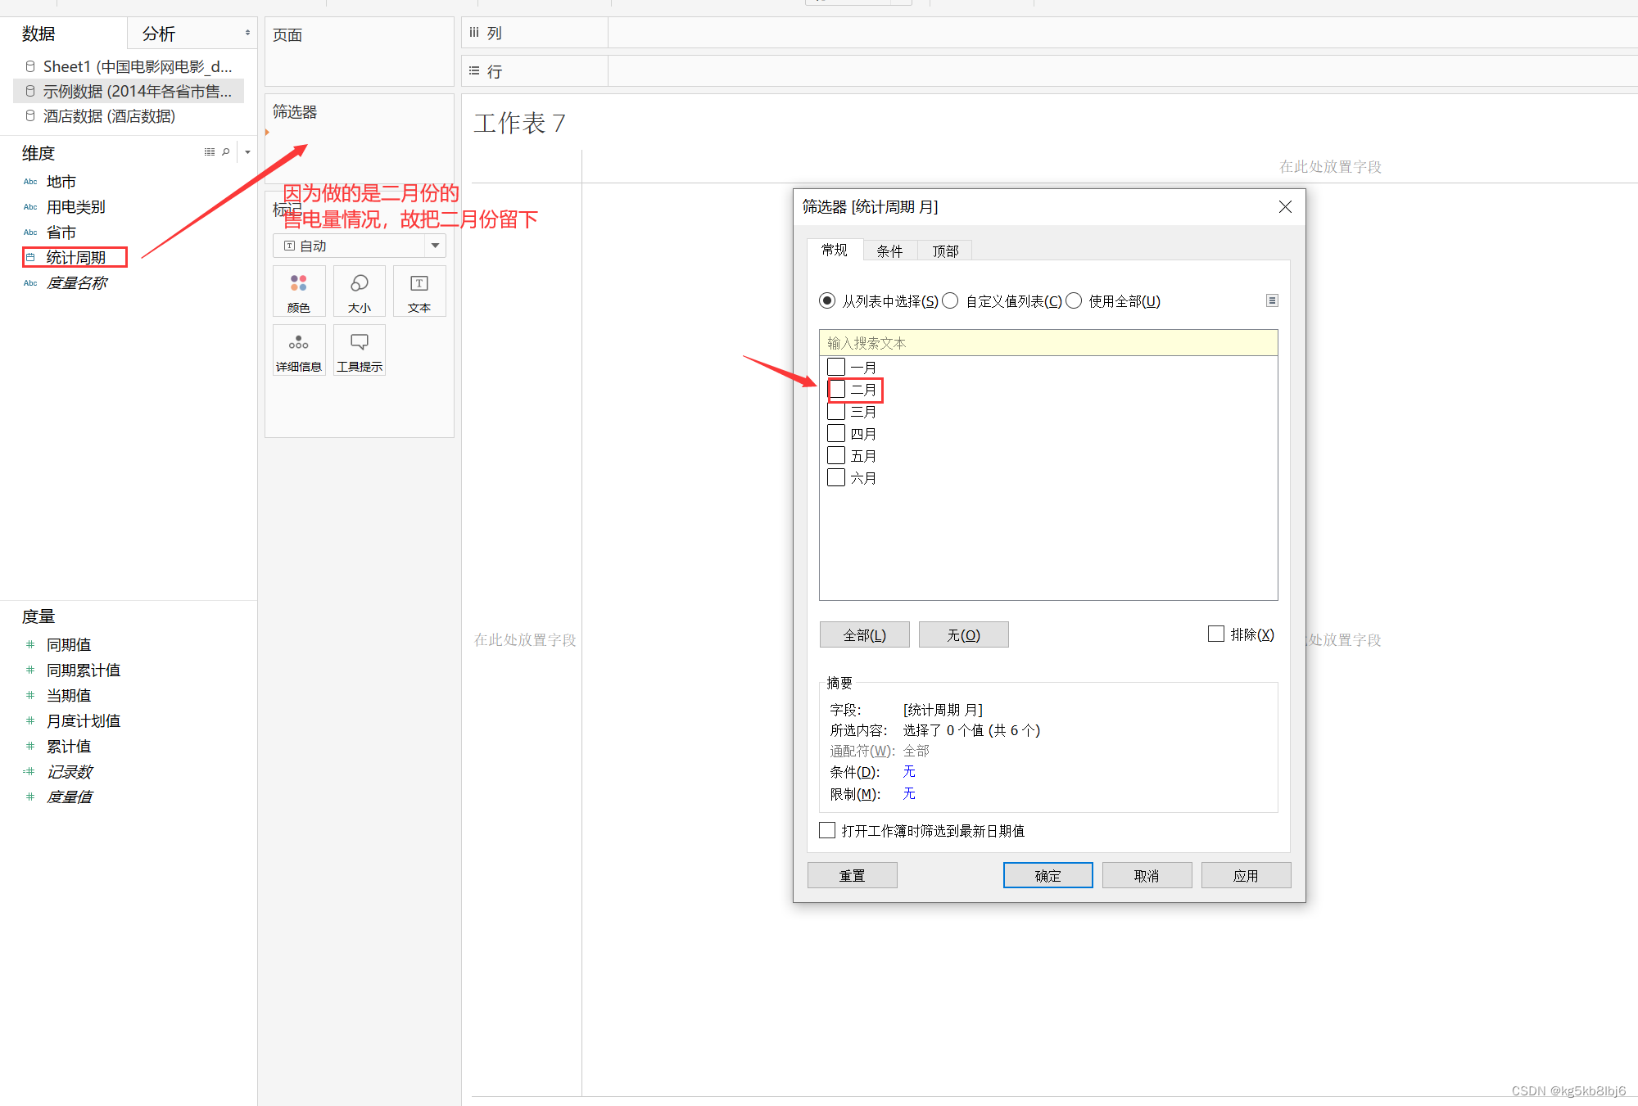Select 自定义值列表(C) radio button
The image size is (1638, 1106).
tap(950, 300)
